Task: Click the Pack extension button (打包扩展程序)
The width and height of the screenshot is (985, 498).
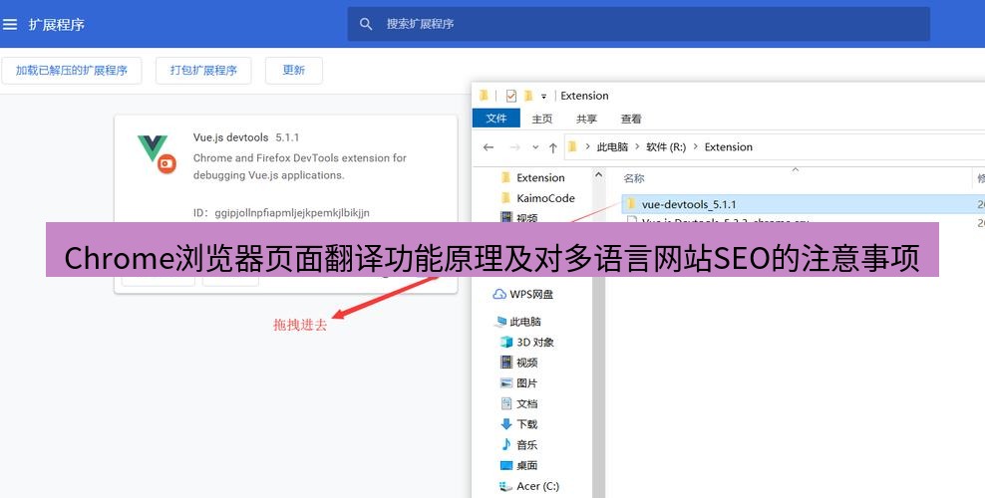Action: tap(203, 71)
